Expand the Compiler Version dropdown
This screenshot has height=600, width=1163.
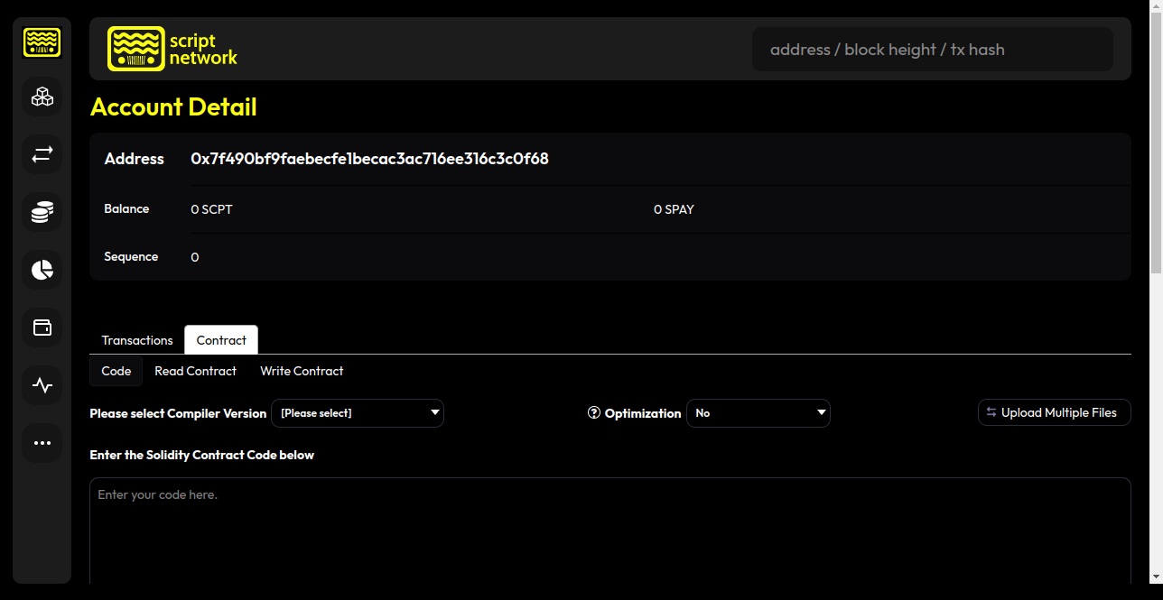(x=358, y=413)
